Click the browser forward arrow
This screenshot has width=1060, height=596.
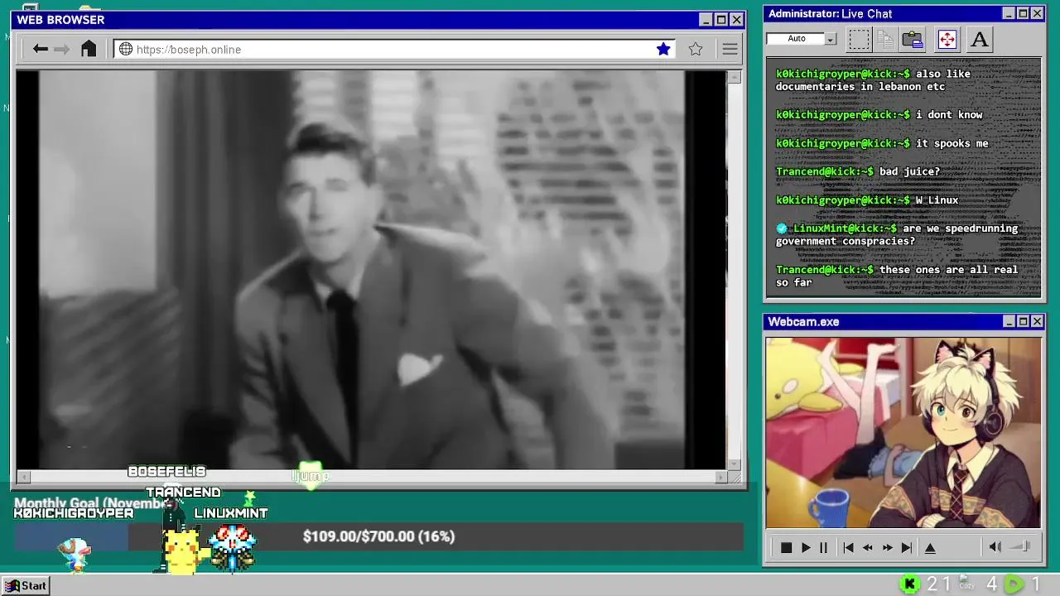coord(61,49)
